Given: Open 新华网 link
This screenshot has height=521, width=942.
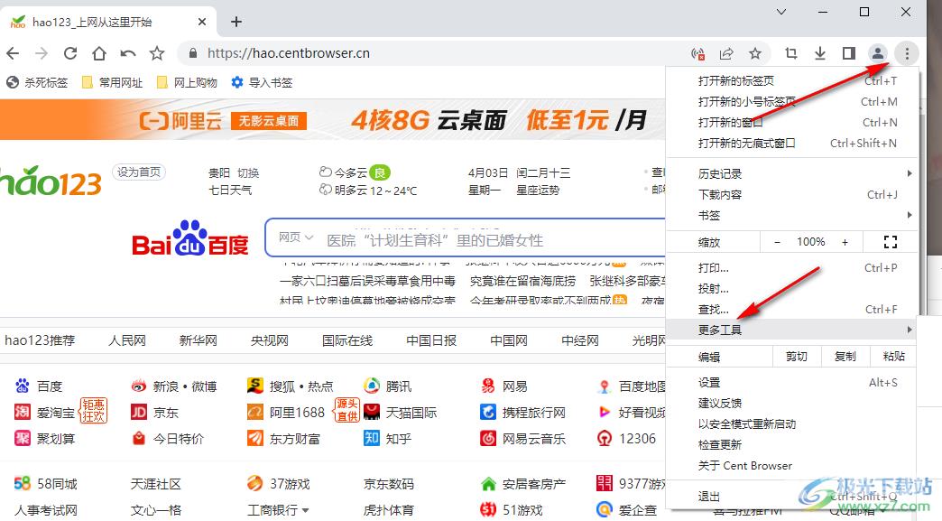Looking at the screenshot, I should (x=199, y=340).
